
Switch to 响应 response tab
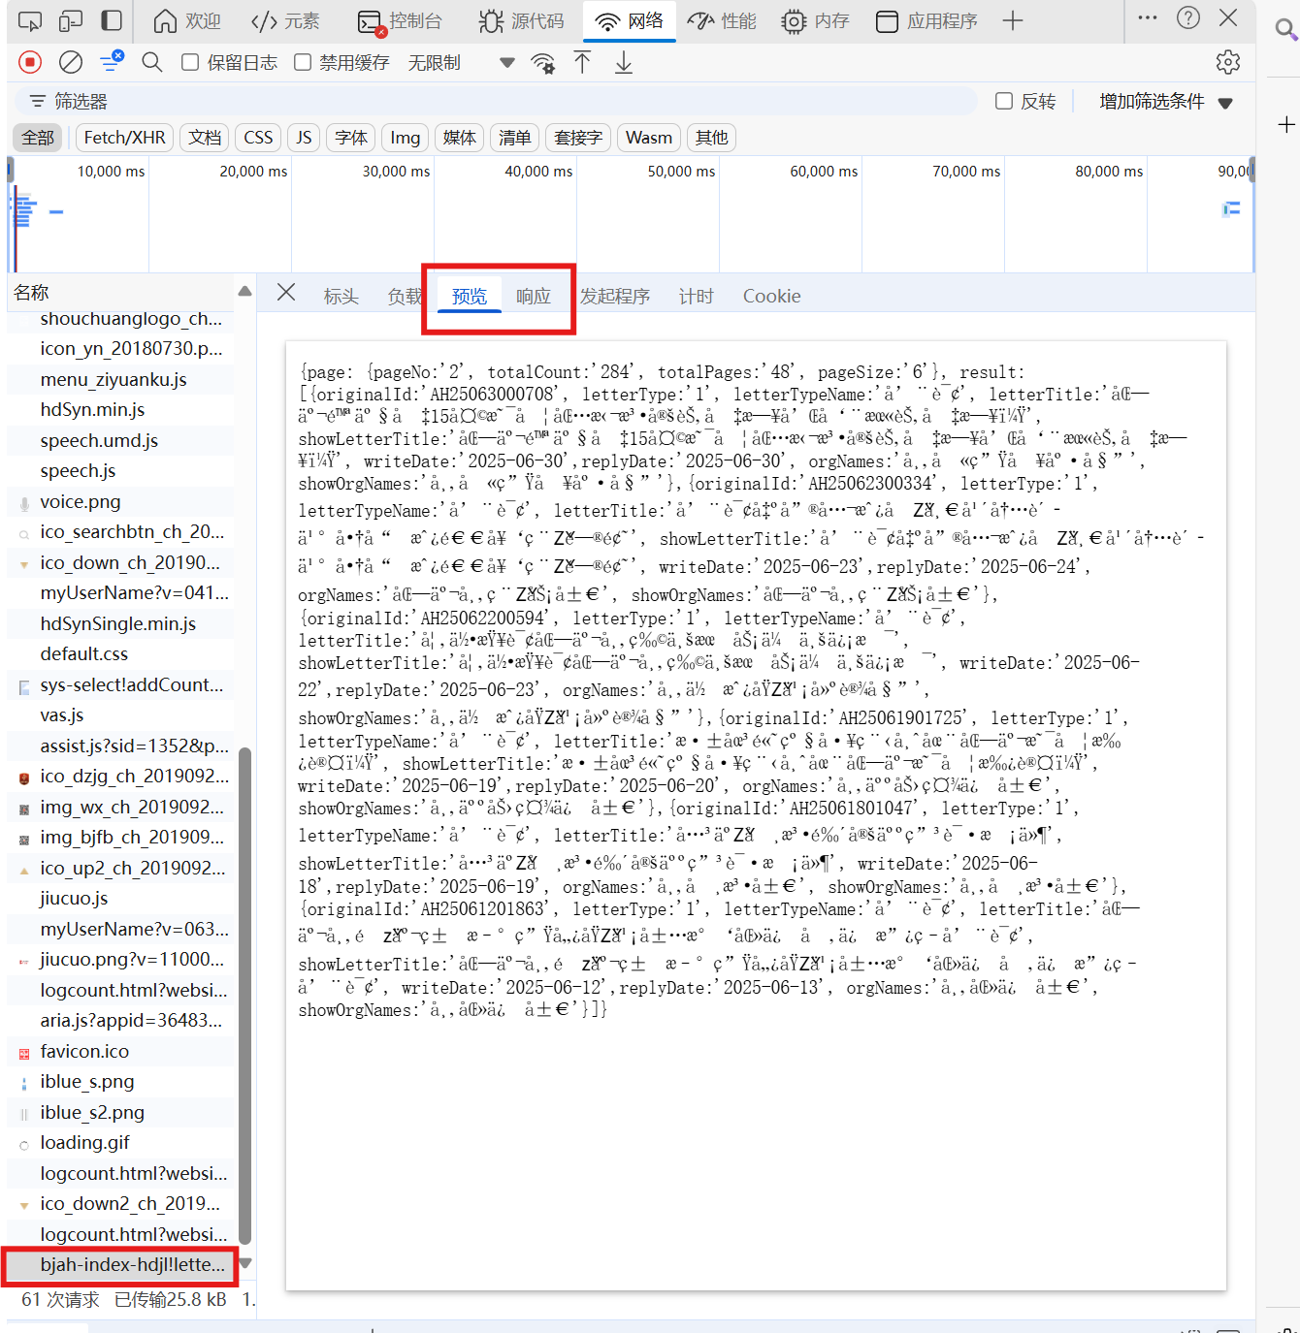point(533,296)
